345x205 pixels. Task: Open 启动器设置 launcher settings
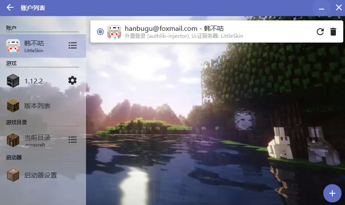pos(43,175)
